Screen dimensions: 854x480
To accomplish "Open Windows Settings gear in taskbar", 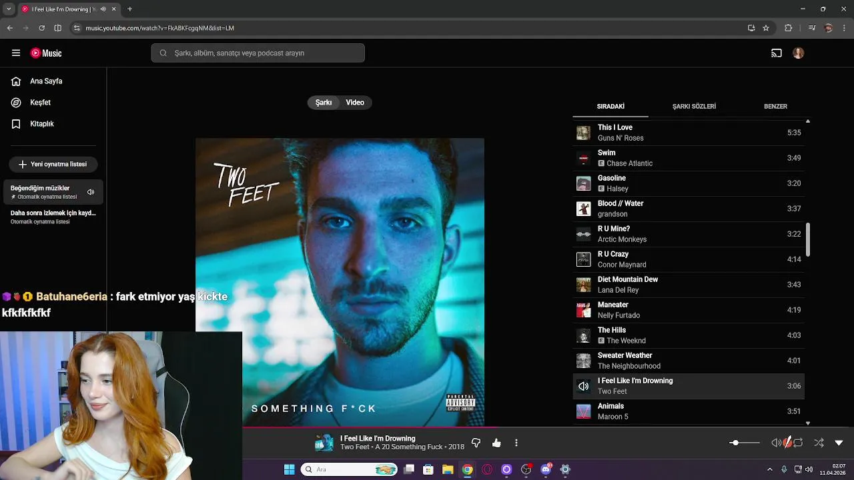I will tap(565, 469).
